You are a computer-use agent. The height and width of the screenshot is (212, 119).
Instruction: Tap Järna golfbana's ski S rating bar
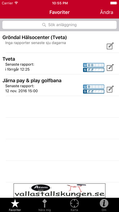click(x=94, y=92)
